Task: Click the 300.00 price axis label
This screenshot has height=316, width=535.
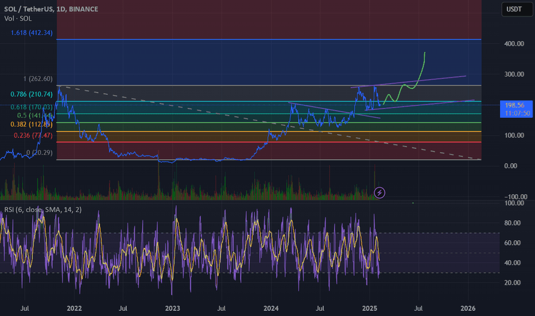Action: [x=514, y=74]
